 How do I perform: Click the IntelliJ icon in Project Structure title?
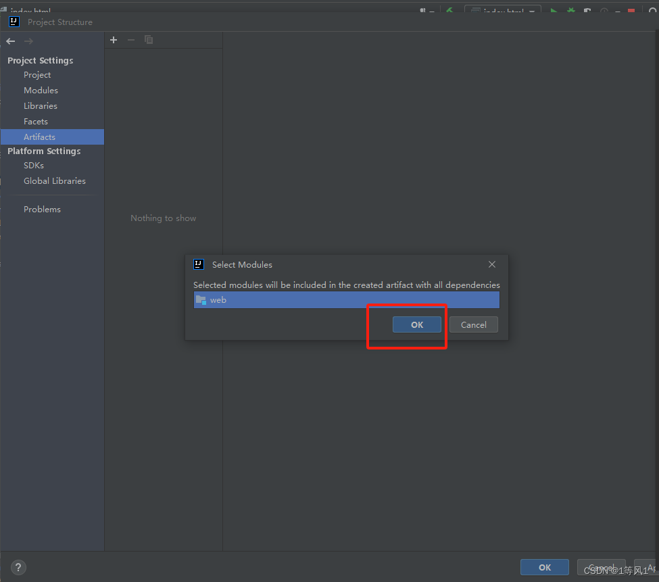click(x=14, y=22)
